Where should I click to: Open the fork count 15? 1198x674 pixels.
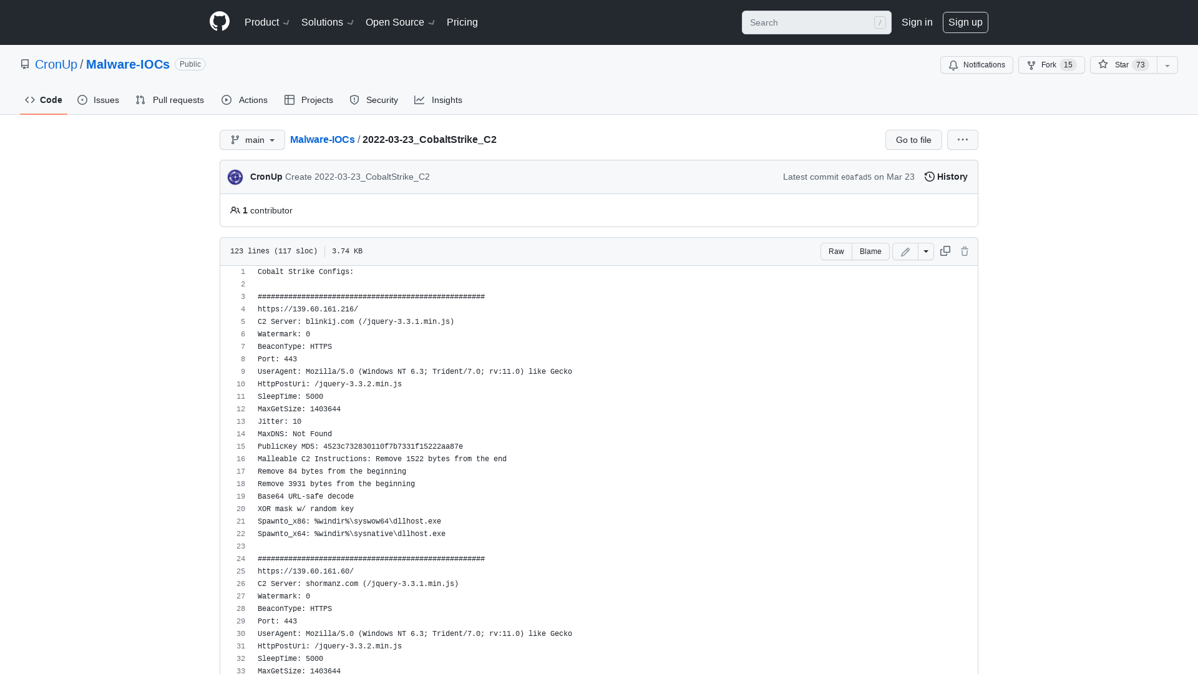tap(1068, 65)
